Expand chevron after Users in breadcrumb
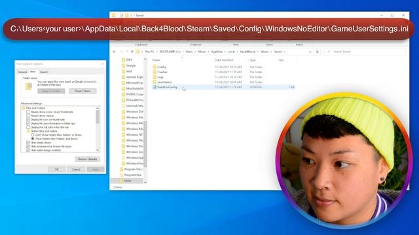Image resolution: width=419 pixels, height=235 pixels. tap(195, 52)
